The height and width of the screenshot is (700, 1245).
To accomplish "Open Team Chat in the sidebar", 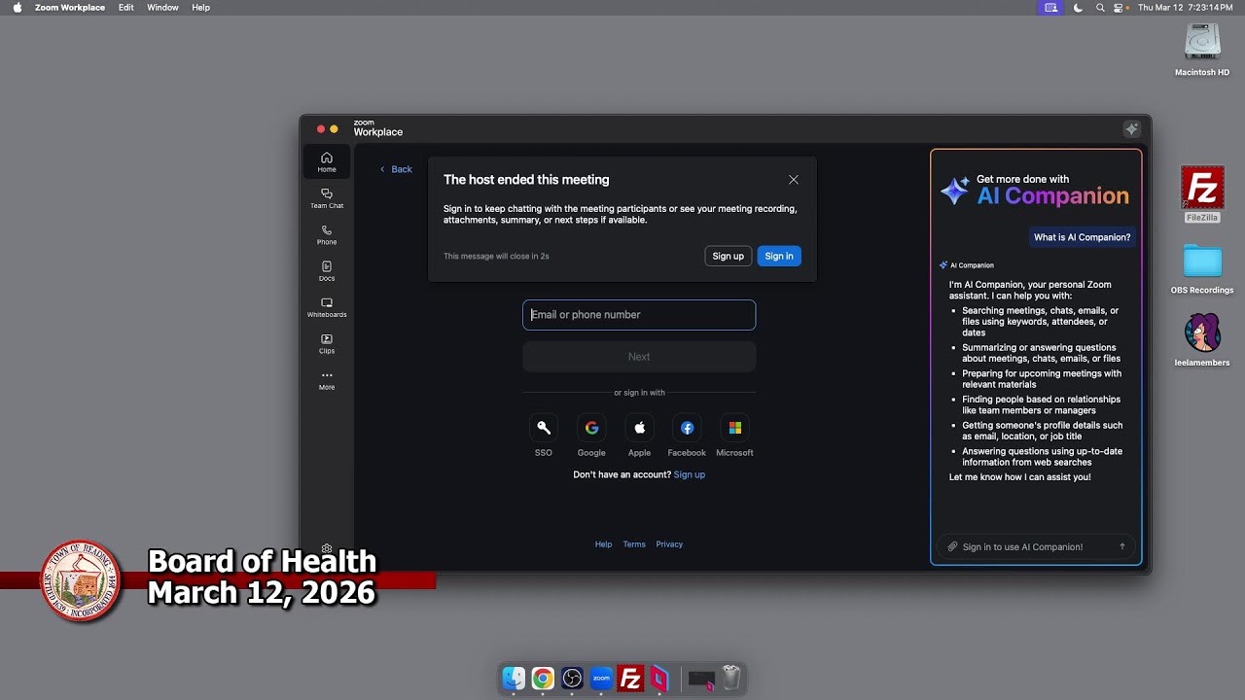I will (x=327, y=198).
